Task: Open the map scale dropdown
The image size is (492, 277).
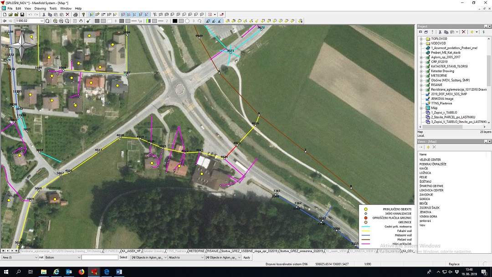Action: 42,21
